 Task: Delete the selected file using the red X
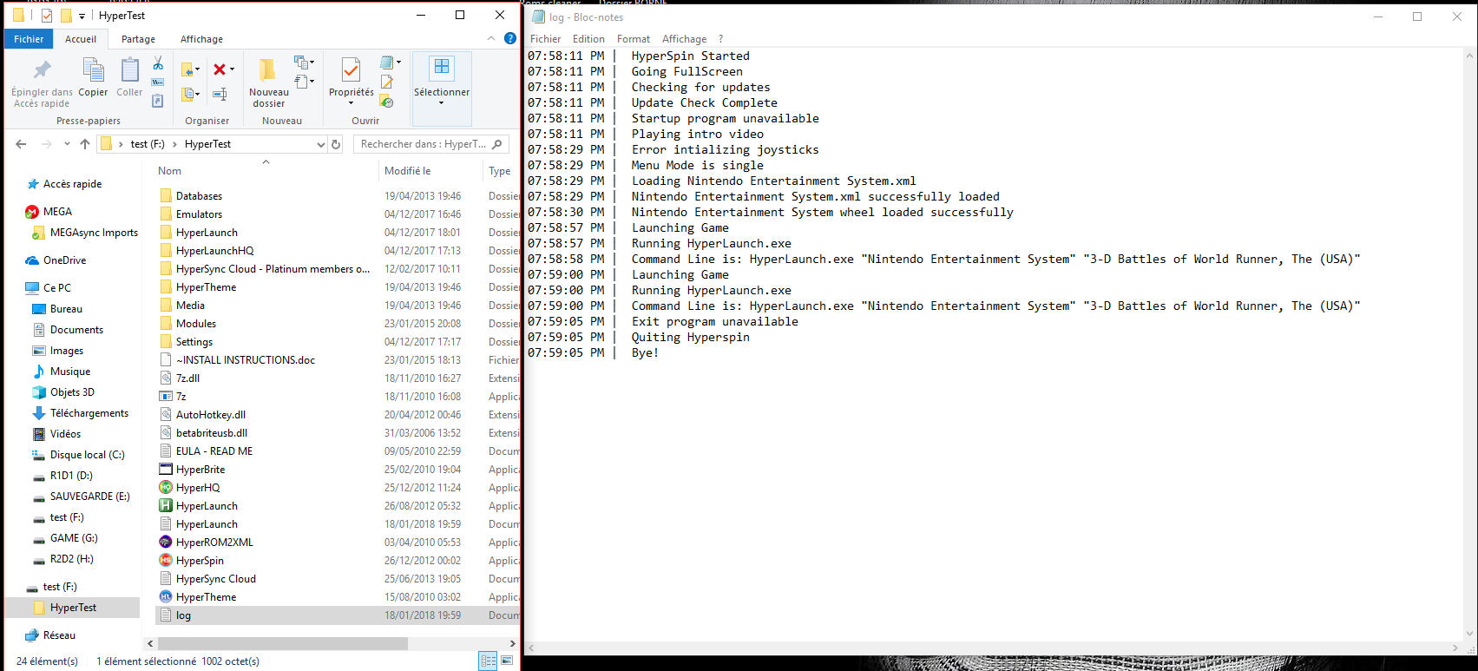tap(220, 69)
